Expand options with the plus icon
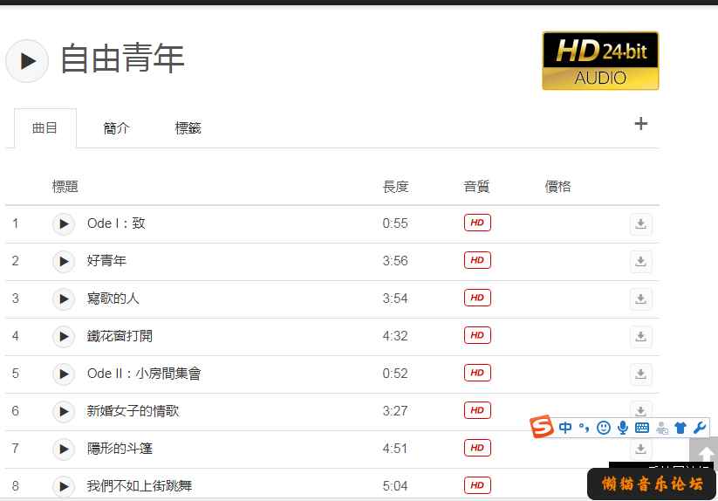Image resolution: width=718 pixels, height=501 pixels. point(641,124)
